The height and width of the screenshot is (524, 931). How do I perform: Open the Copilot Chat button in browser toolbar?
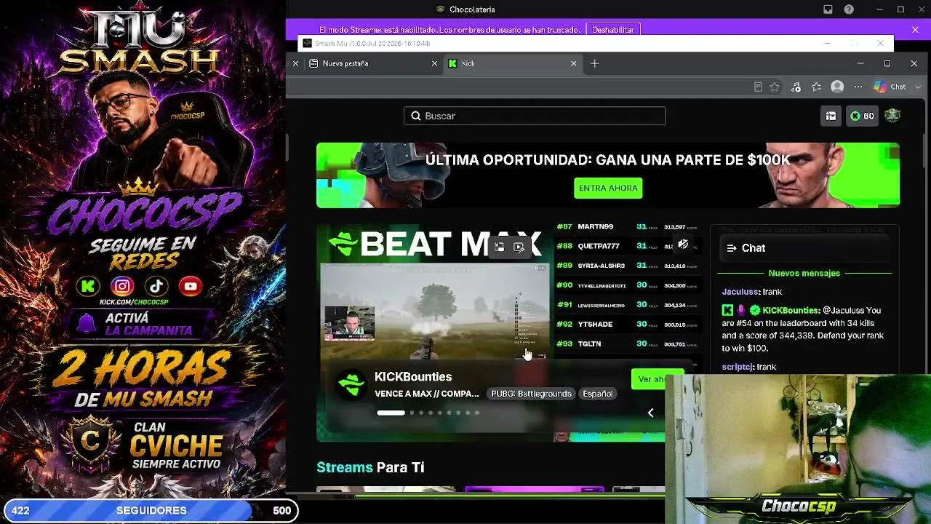click(x=890, y=87)
